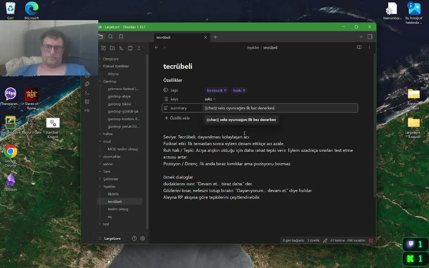The image size is (429, 268).
Task: Select the summary autocomplete suggestion
Action: [241, 120]
